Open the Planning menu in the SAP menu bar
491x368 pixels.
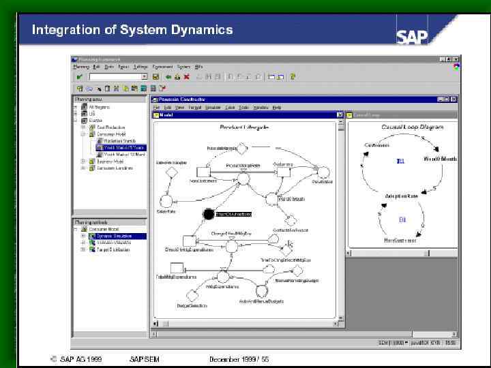(81, 67)
